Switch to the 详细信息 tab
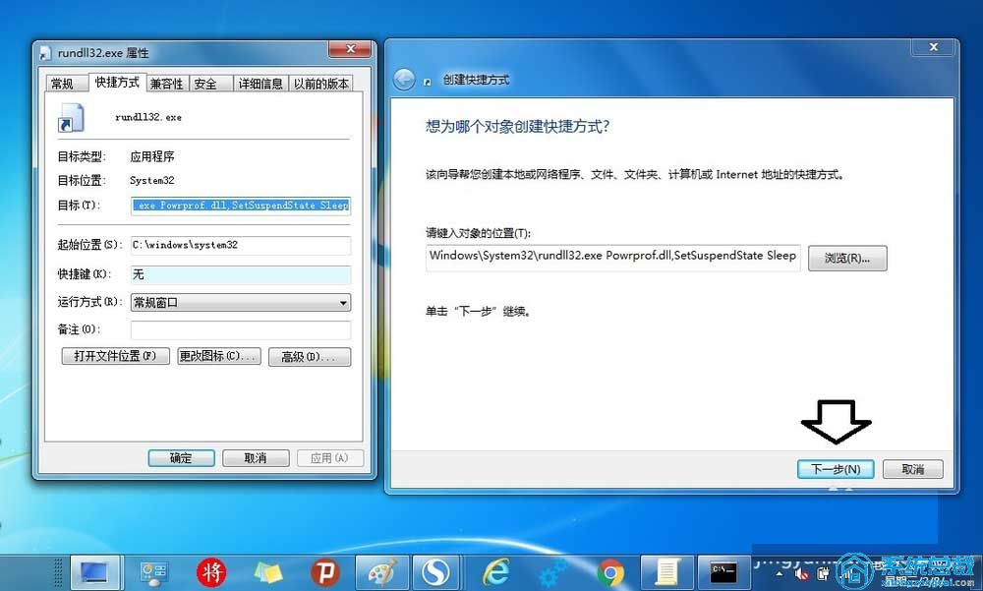 pyautogui.click(x=260, y=84)
